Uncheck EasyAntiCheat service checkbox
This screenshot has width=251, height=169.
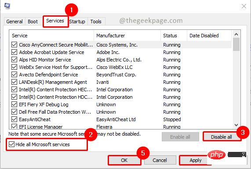pos(14,119)
